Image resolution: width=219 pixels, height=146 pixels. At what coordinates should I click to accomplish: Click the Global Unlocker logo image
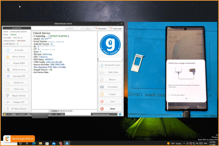pos(110,44)
